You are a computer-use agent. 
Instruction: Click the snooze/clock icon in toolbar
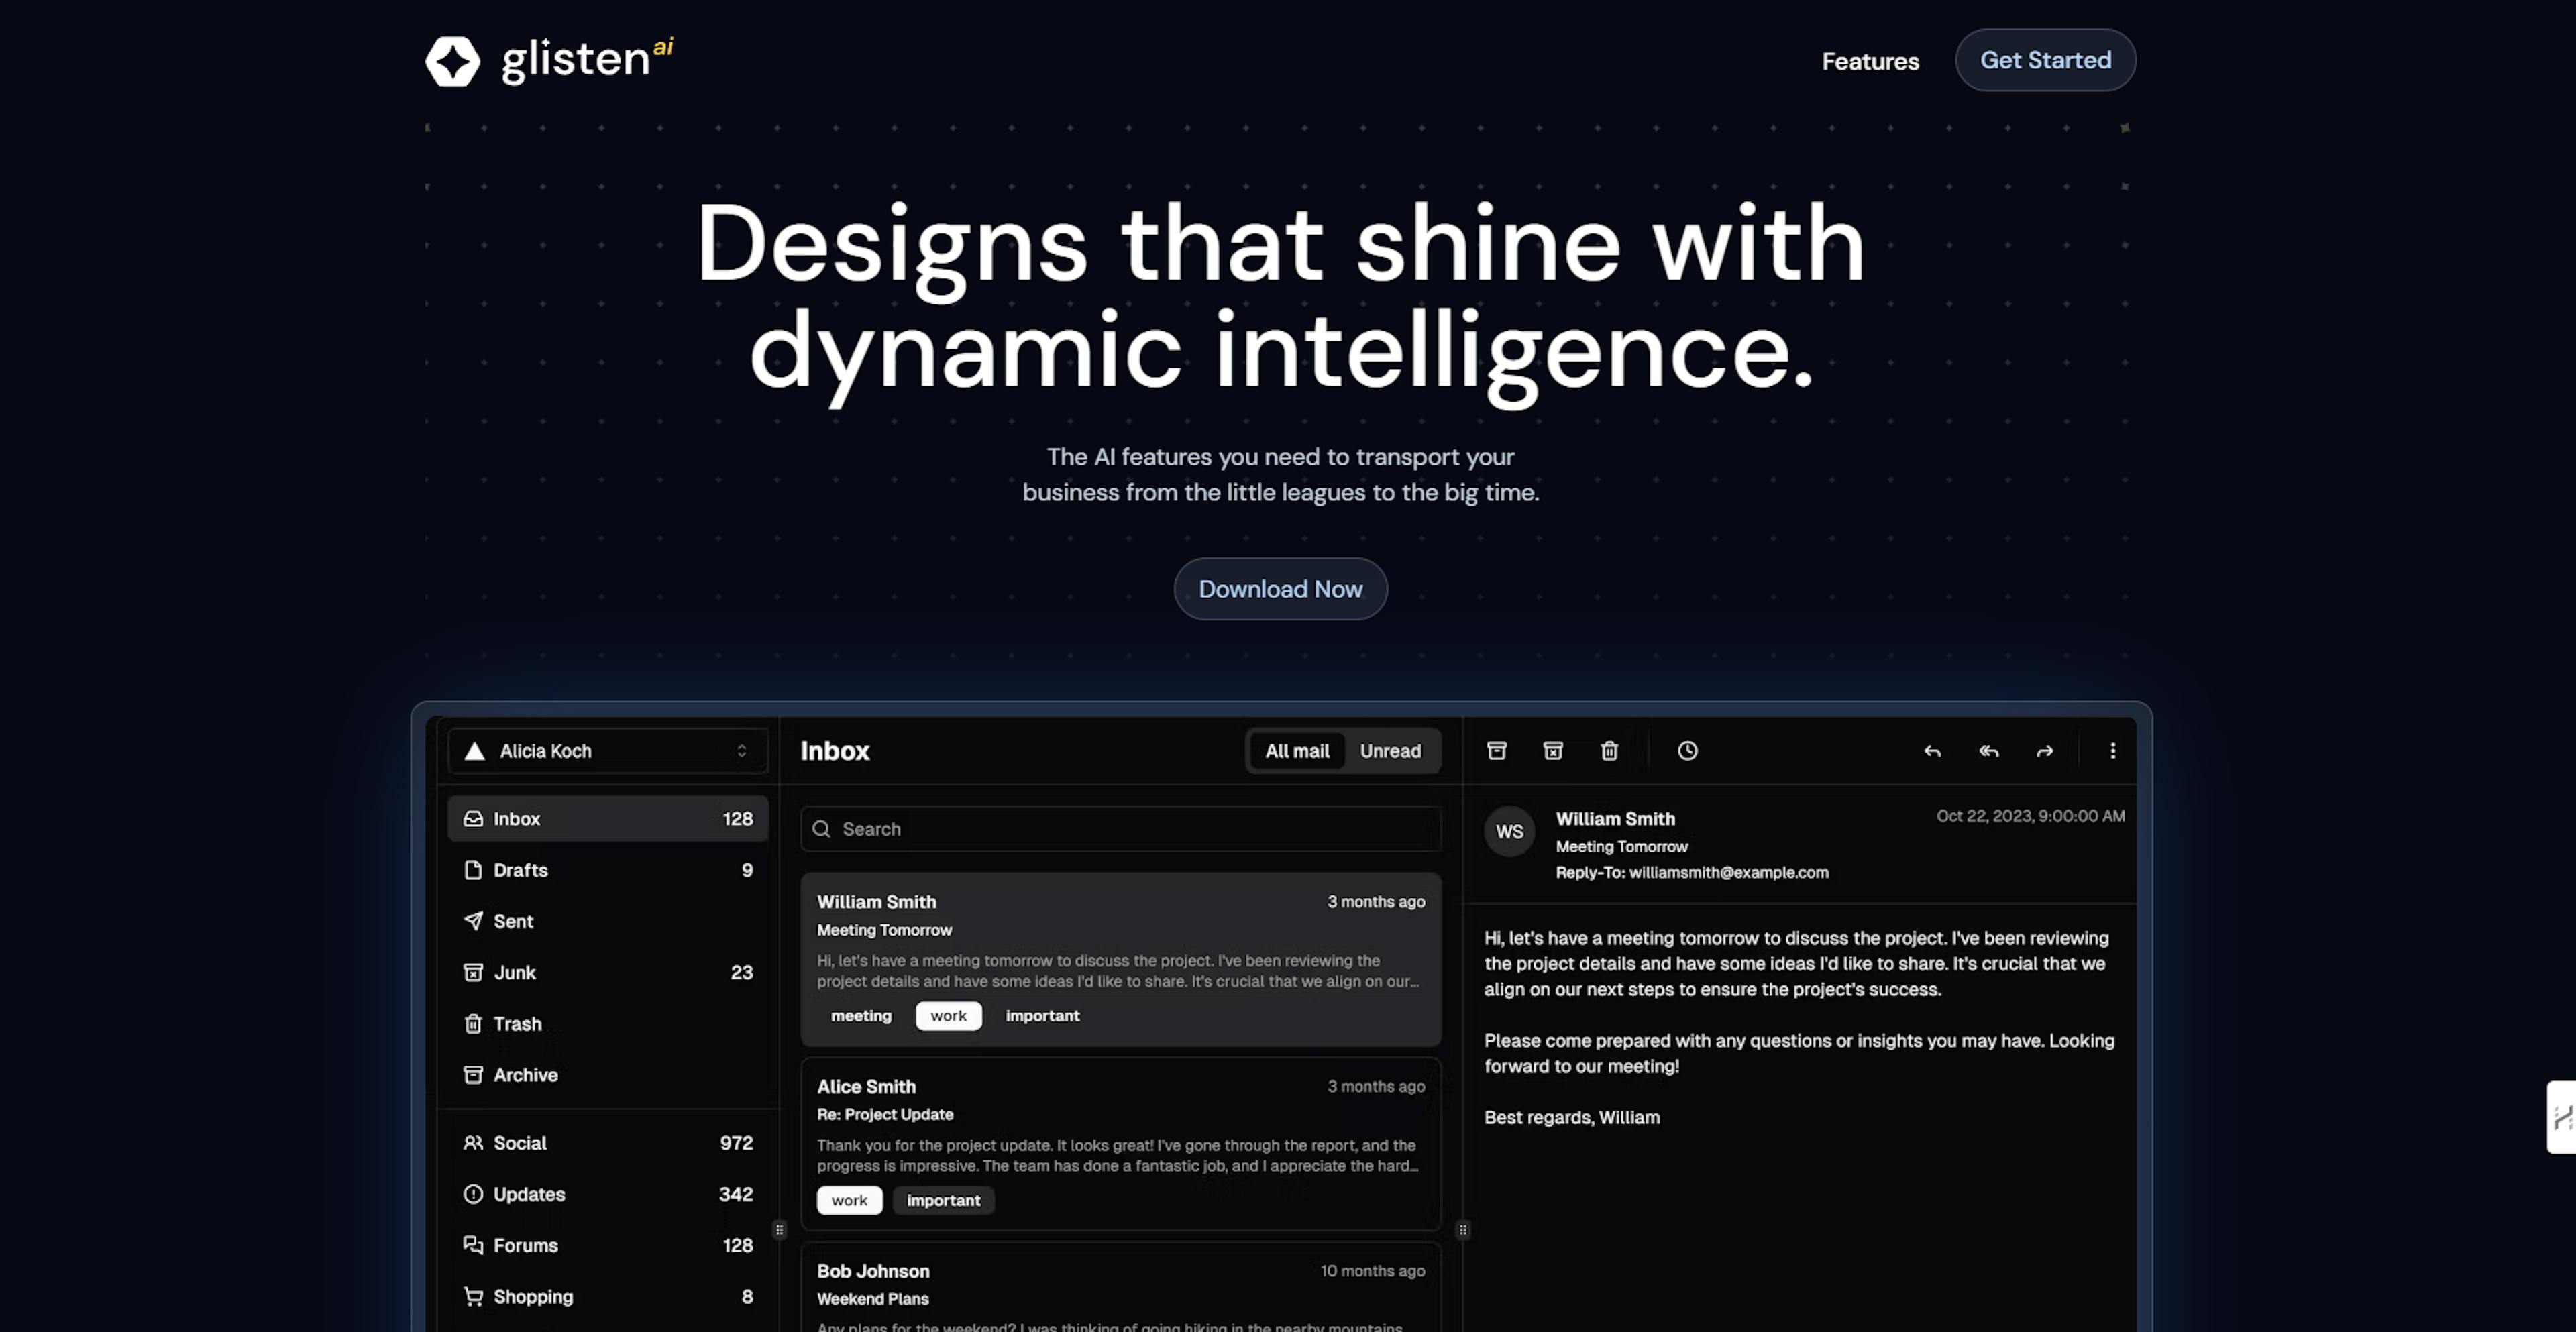click(x=1686, y=749)
